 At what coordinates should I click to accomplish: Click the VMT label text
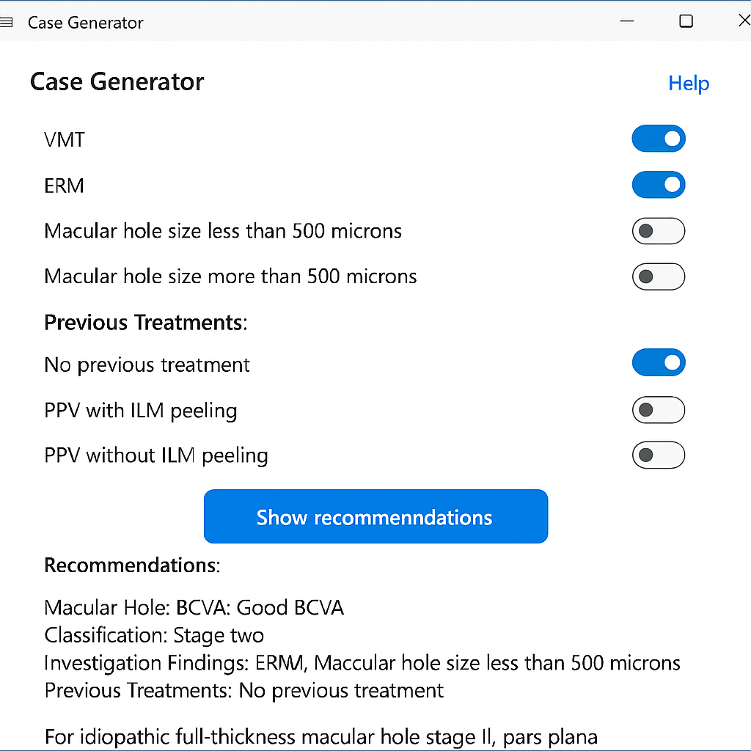(64, 139)
